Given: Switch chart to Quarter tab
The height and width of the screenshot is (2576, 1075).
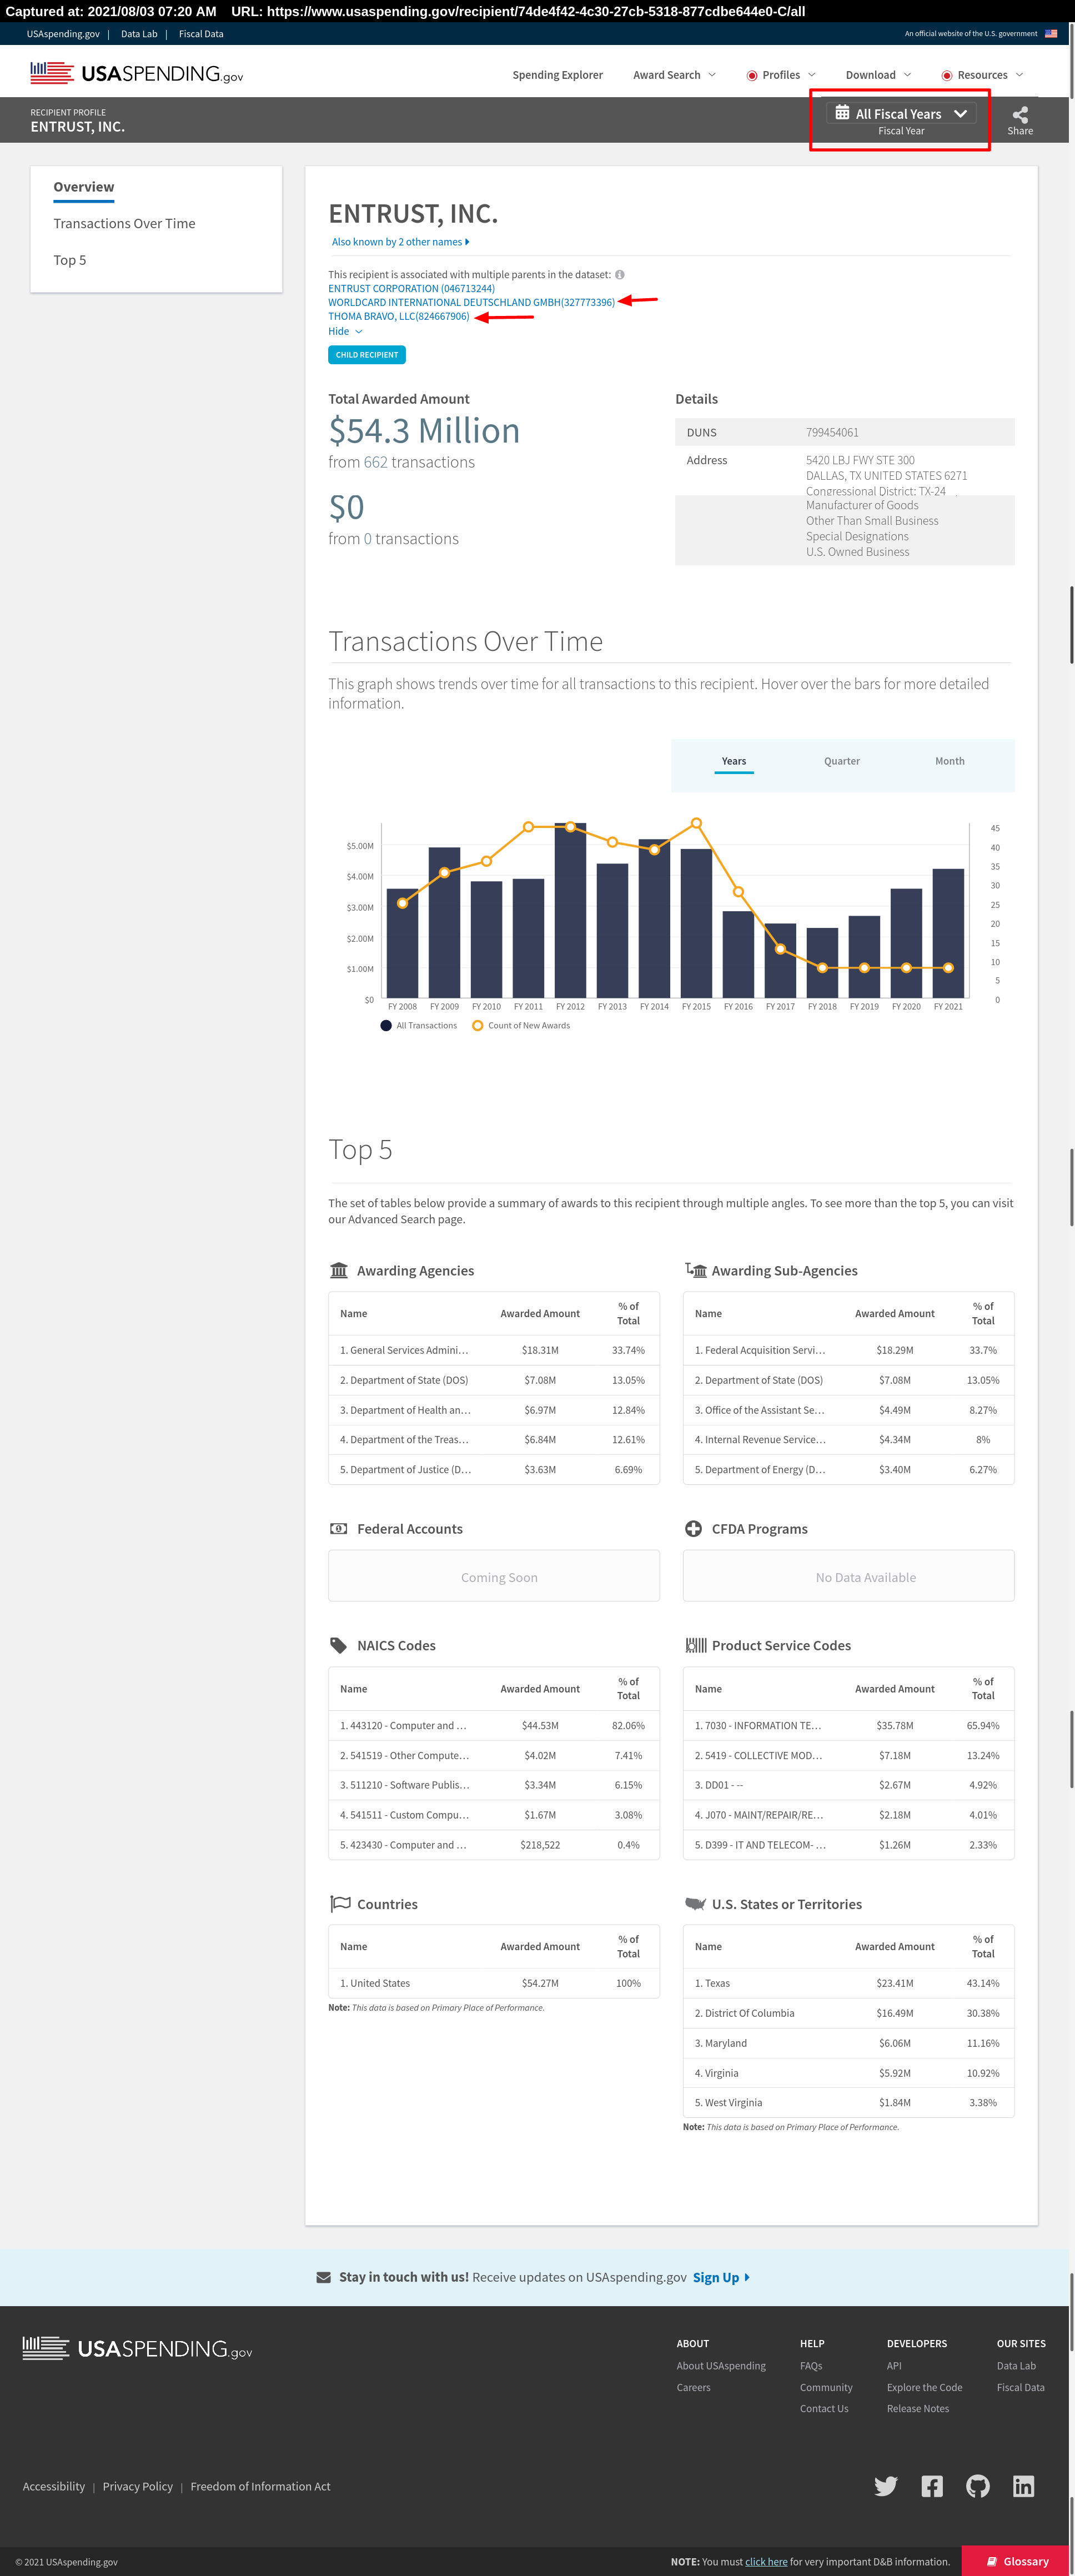Looking at the screenshot, I should coord(842,761).
